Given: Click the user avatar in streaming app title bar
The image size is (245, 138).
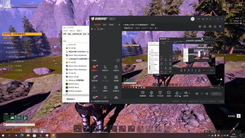Looking at the screenshot, I should coord(193,19).
